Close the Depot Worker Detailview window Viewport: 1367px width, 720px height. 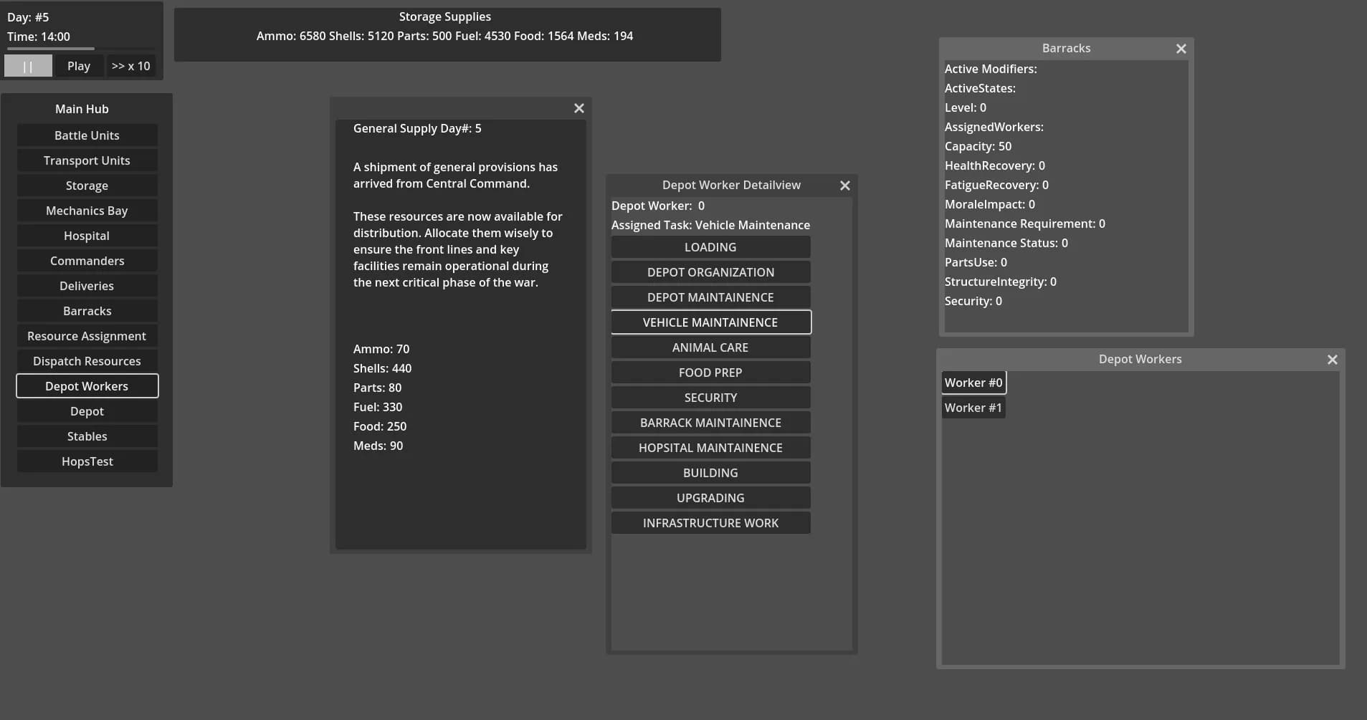845,186
